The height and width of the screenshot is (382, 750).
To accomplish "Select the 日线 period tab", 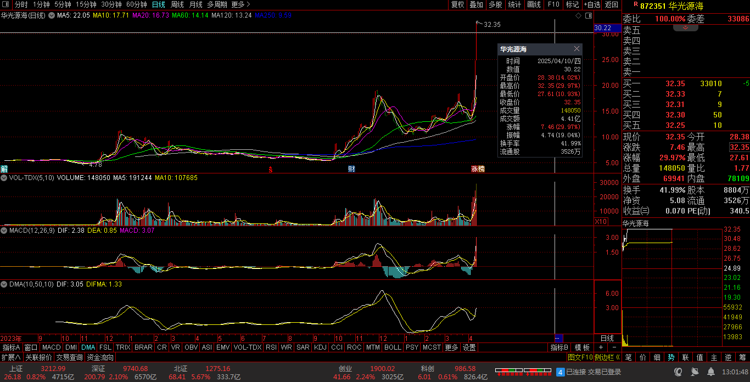I will pos(158,4).
